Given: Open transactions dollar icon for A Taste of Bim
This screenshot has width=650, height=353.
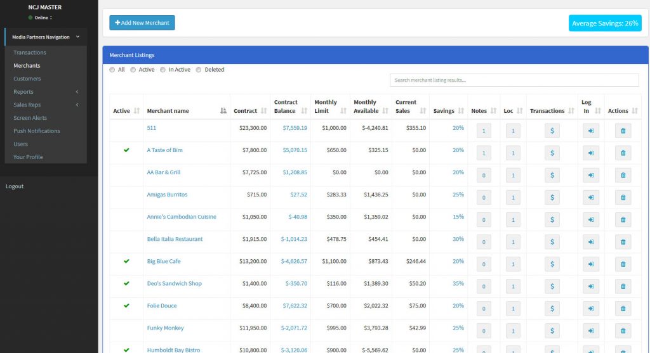Looking at the screenshot, I should click(552, 153).
